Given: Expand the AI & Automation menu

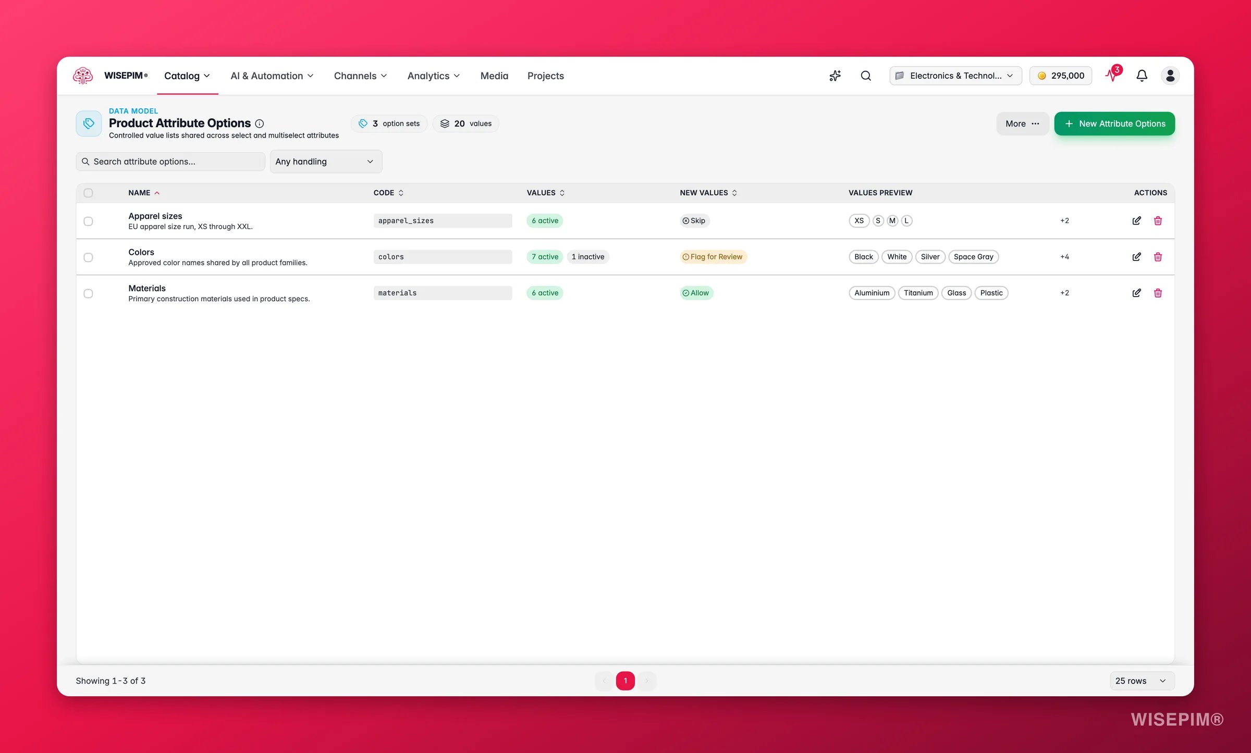Looking at the screenshot, I should click(x=272, y=76).
